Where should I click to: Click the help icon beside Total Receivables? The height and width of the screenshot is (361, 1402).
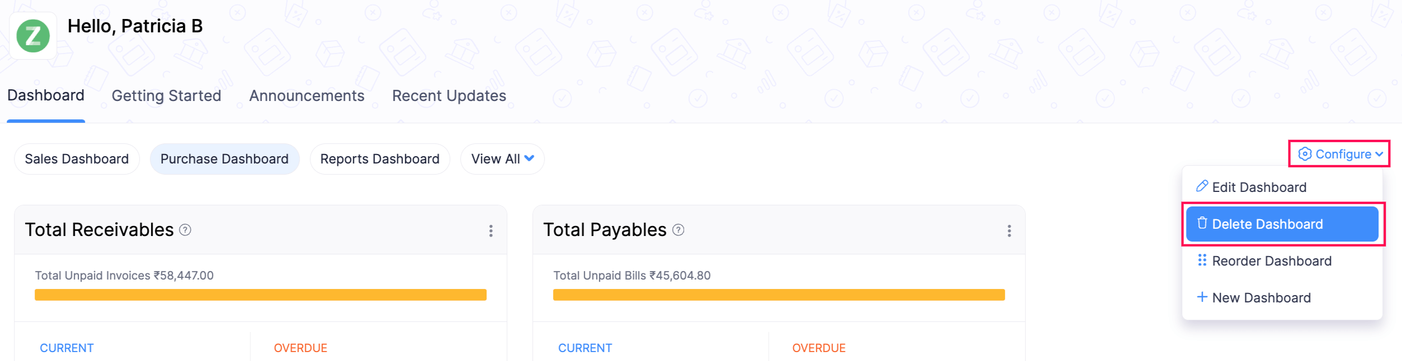pyautogui.click(x=185, y=230)
